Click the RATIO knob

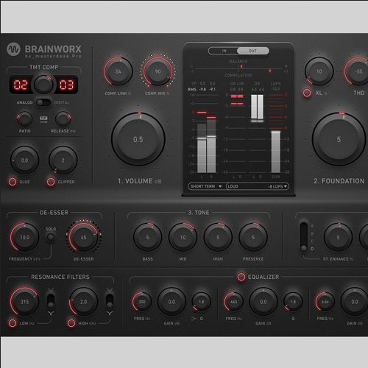pyautogui.click(x=24, y=119)
